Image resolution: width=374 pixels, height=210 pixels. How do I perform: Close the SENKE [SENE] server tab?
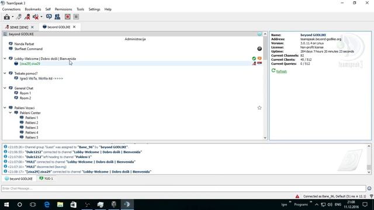click(32, 27)
